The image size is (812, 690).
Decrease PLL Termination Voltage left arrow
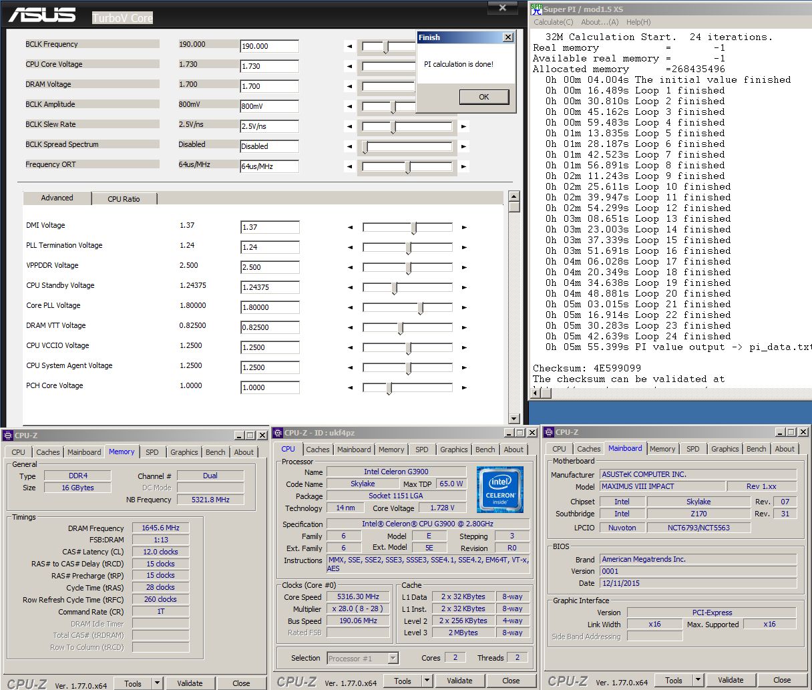(x=350, y=248)
